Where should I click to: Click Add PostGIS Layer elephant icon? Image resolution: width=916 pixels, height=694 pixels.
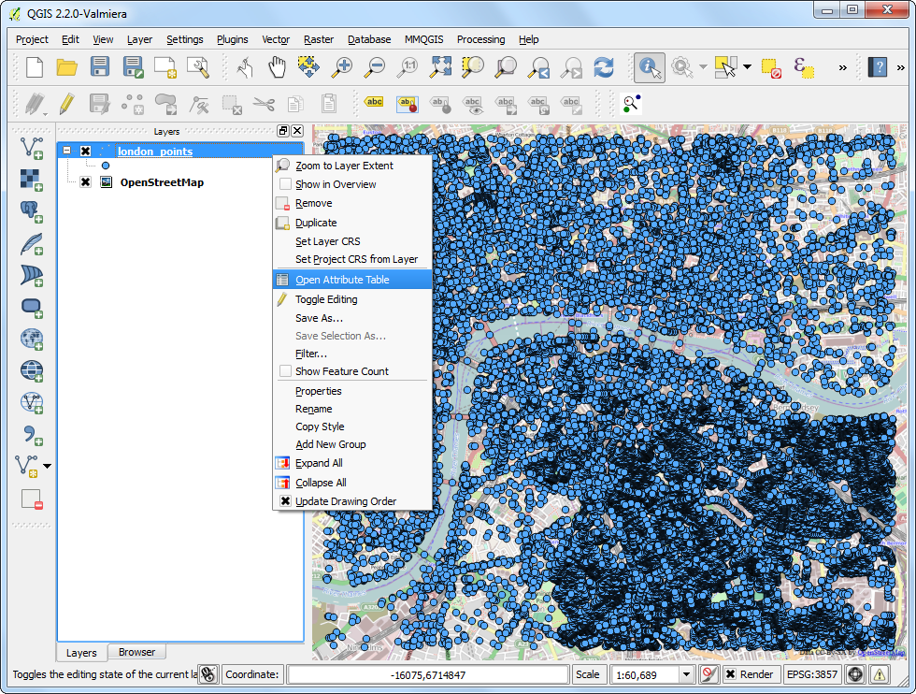(32, 211)
